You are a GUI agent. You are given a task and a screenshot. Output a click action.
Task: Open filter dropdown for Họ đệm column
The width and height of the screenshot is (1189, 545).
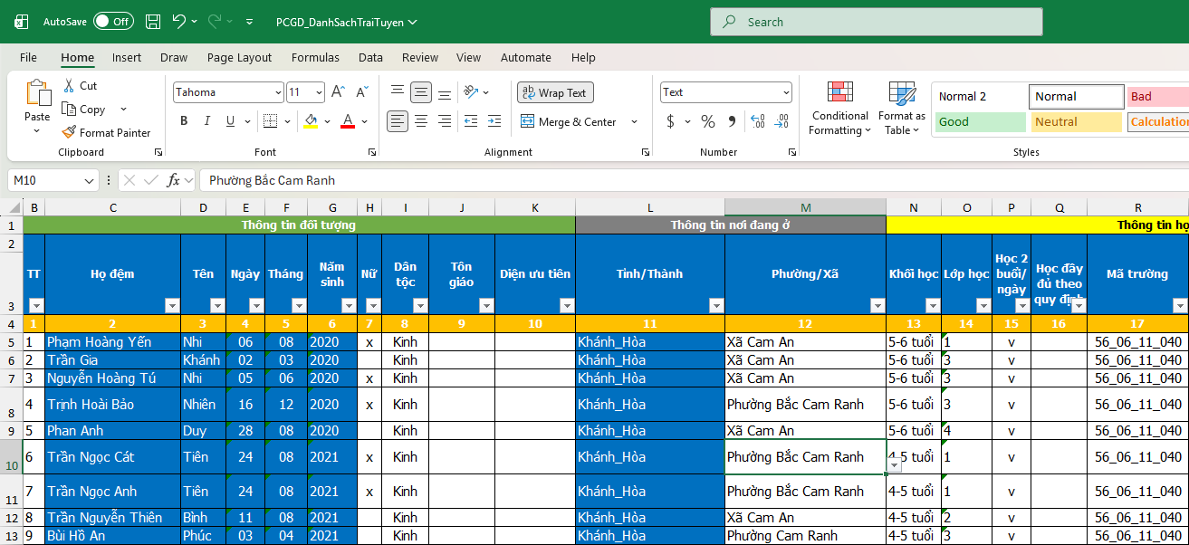pyautogui.click(x=172, y=306)
